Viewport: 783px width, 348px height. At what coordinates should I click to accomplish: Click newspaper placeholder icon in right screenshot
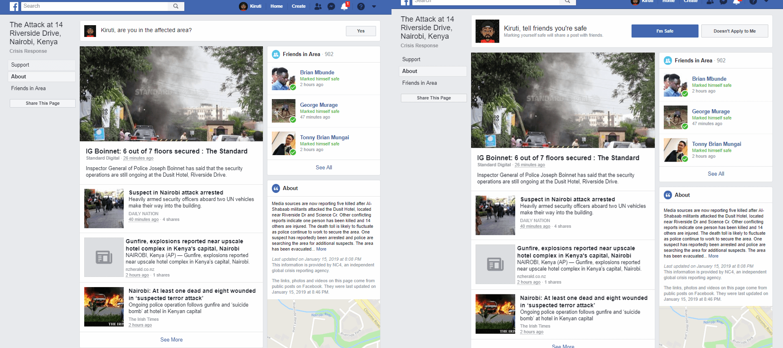pyautogui.click(x=495, y=264)
